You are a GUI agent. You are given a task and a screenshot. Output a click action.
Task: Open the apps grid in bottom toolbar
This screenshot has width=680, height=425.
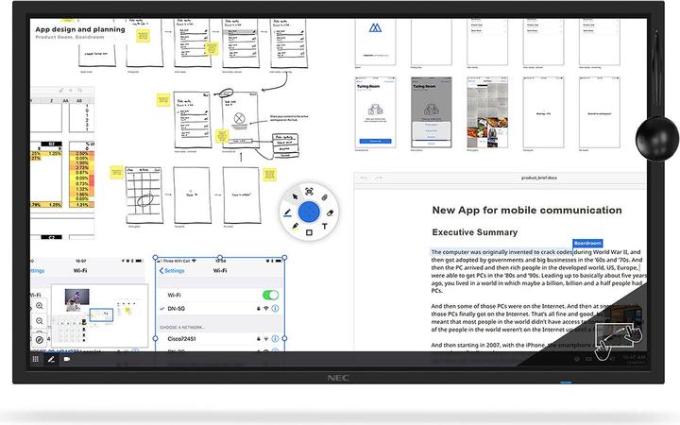(x=35, y=359)
